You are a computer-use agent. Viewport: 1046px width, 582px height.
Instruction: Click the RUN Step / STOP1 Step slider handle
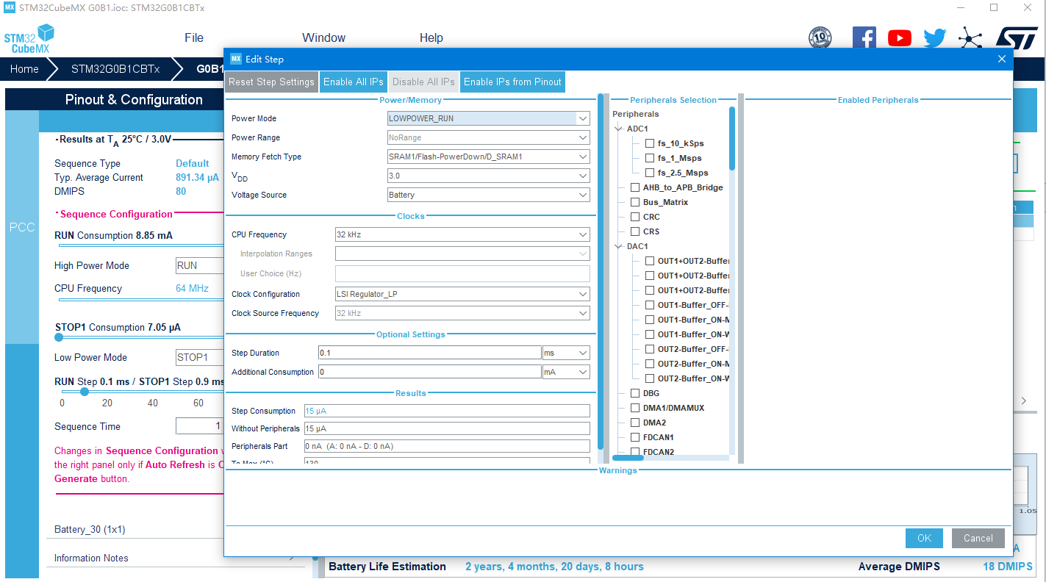click(85, 392)
